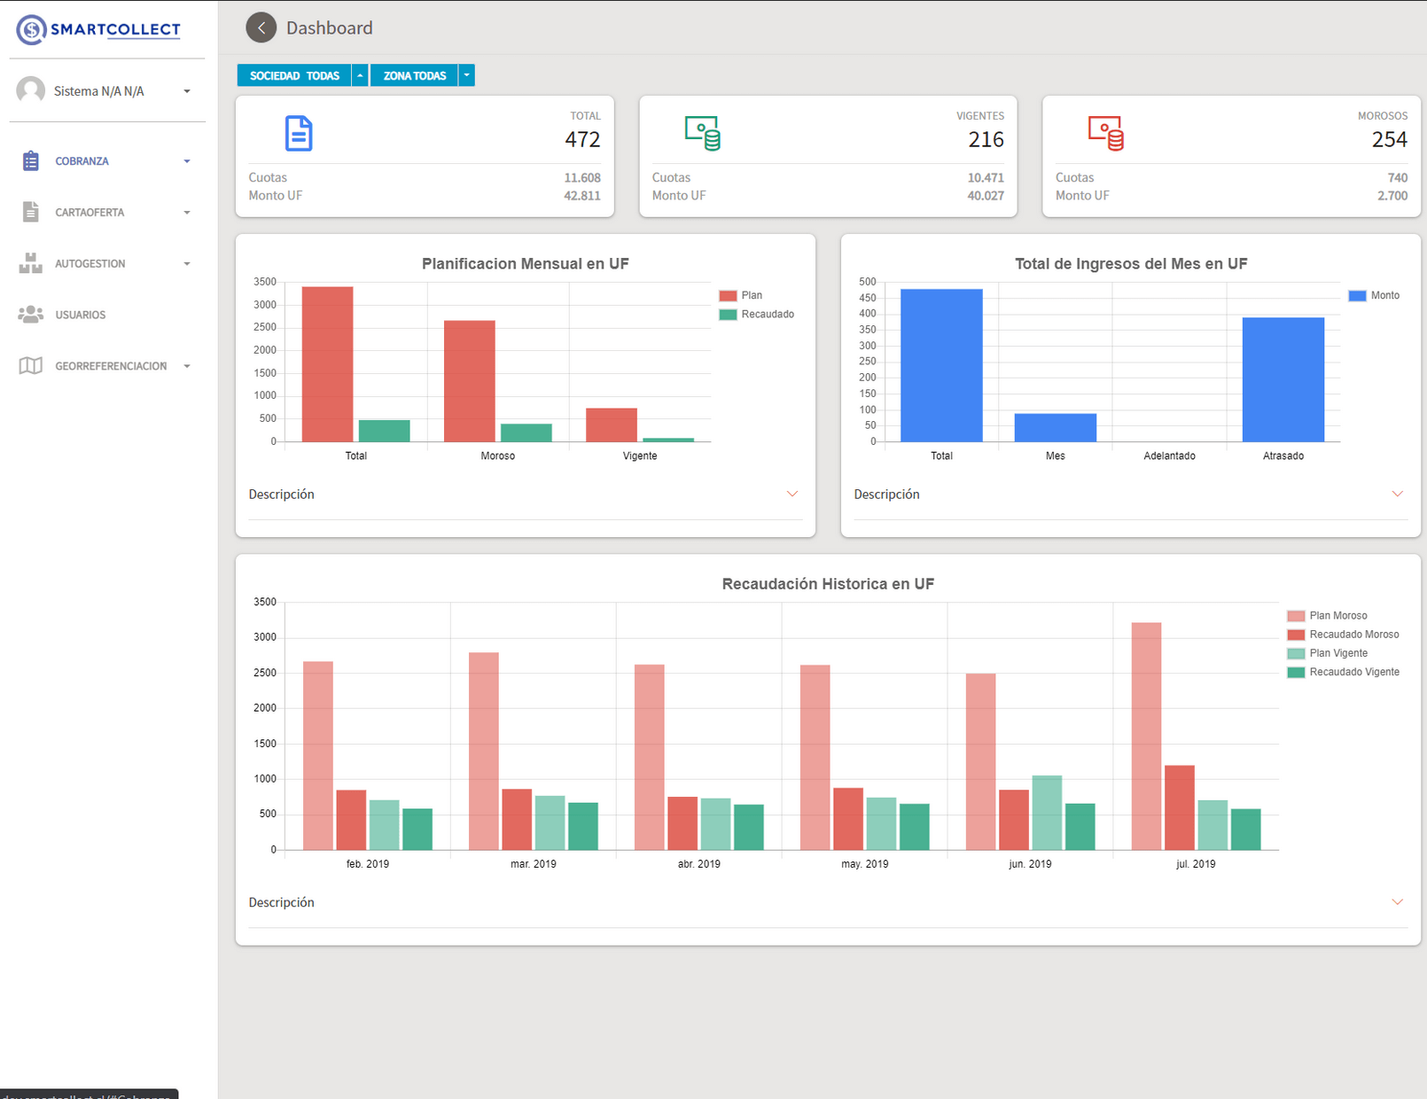1427x1099 pixels.
Task: Click the Dashboard page heading
Action: tap(330, 28)
